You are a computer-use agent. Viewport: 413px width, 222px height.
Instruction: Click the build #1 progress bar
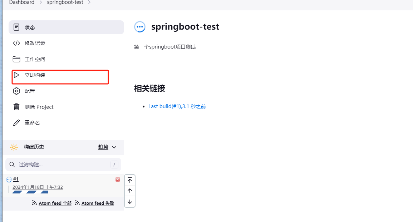[30, 192]
